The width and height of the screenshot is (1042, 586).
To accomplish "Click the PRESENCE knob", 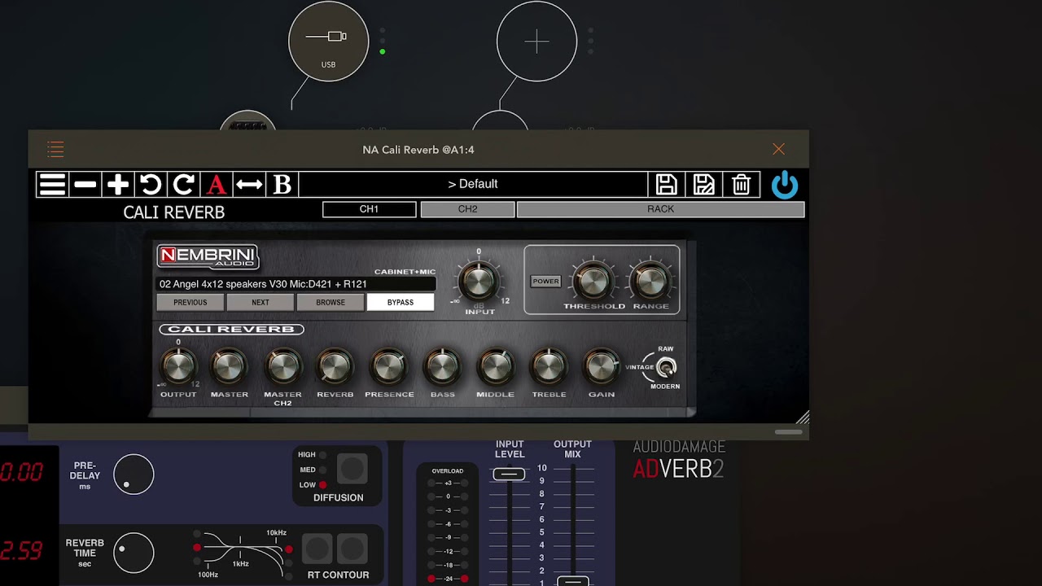I will [388, 368].
